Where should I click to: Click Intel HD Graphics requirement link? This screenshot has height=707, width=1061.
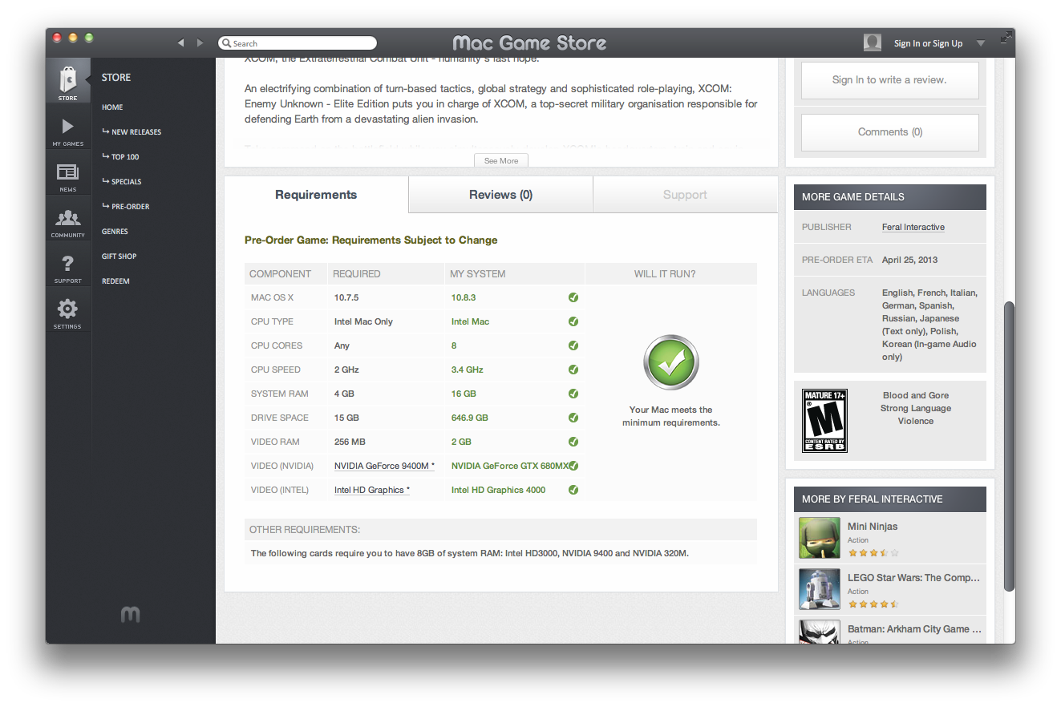[372, 490]
